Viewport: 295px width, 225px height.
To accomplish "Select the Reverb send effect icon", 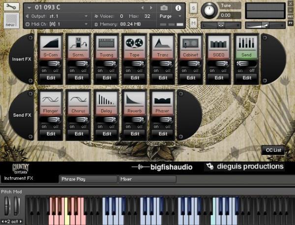I will (x=134, y=100).
